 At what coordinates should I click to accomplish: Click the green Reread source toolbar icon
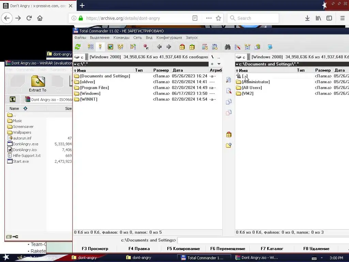click(x=78, y=47)
